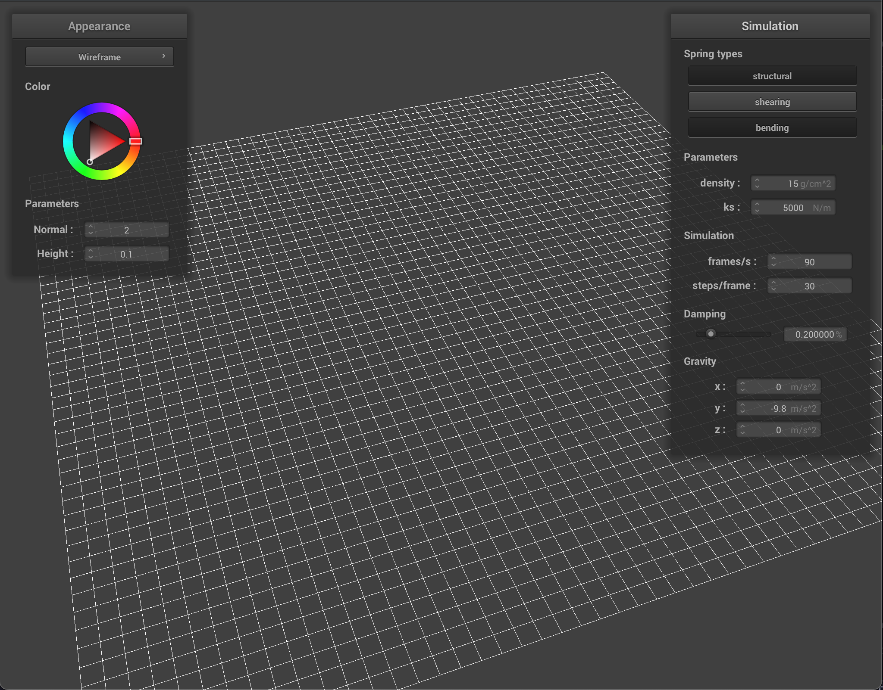The image size is (883, 690).
Task: Click the Simulation panel header
Action: coord(770,26)
